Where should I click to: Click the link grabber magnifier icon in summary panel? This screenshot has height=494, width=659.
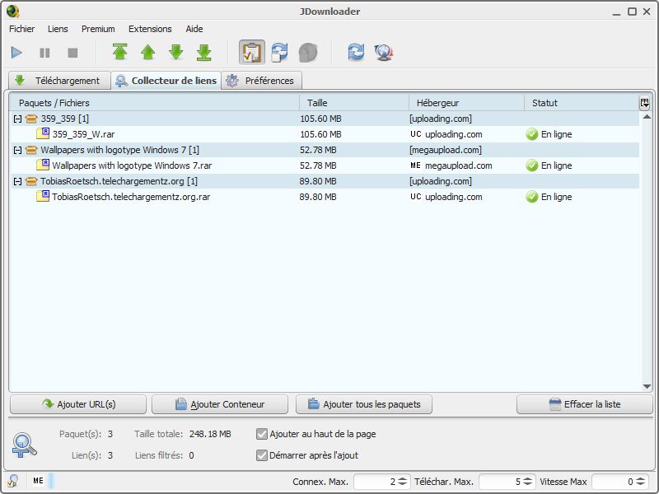(x=25, y=445)
